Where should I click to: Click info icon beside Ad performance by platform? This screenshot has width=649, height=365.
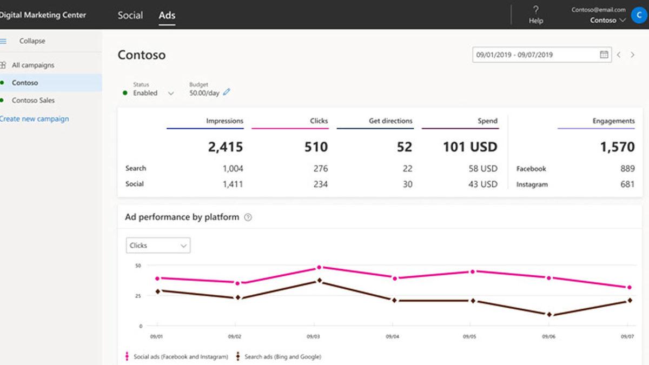(x=248, y=217)
